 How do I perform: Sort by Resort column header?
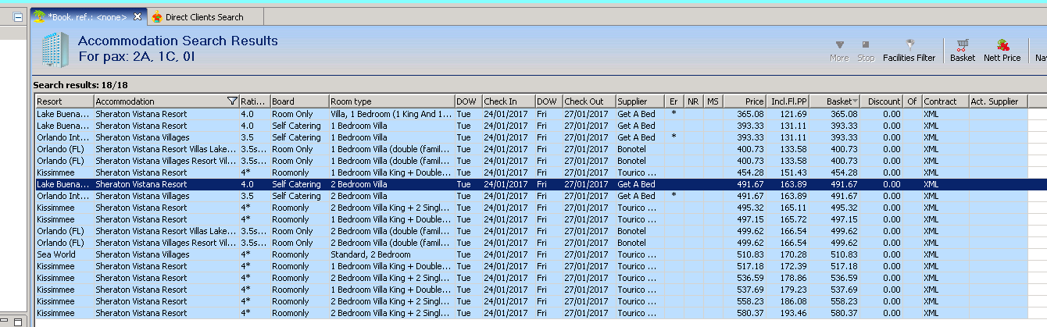(x=65, y=101)
